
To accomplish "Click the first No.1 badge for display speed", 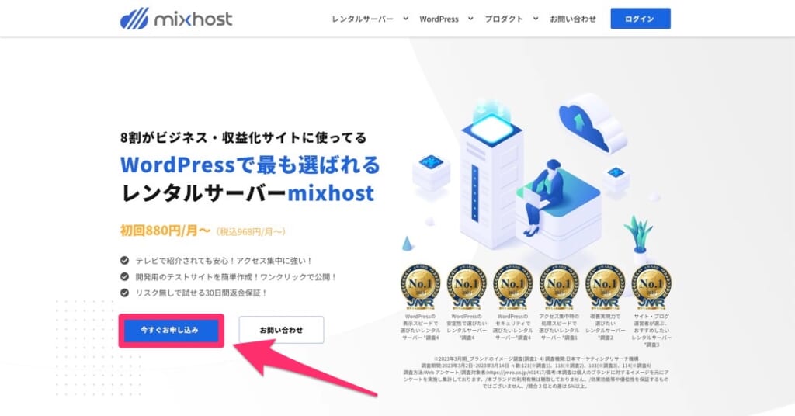I will coord(420,286).
